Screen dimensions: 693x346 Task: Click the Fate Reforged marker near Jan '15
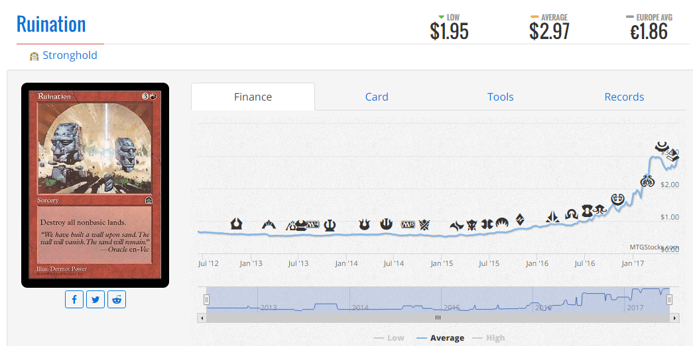[456, 226]
